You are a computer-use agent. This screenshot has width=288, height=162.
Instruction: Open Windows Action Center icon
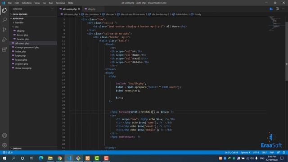[x=282, y=158]
